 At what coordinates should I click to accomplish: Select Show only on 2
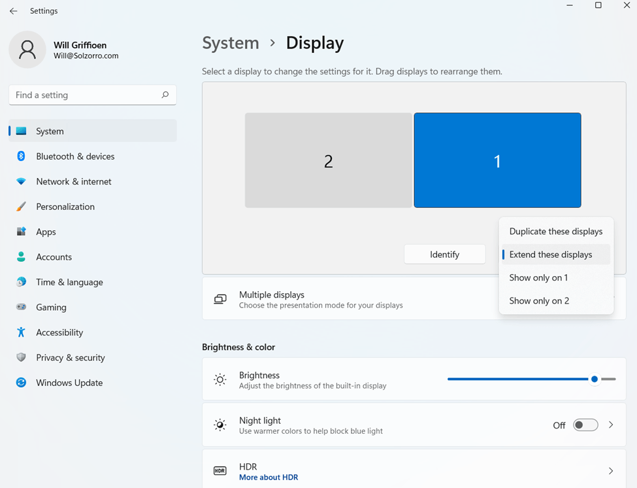(x=556, y=301)
